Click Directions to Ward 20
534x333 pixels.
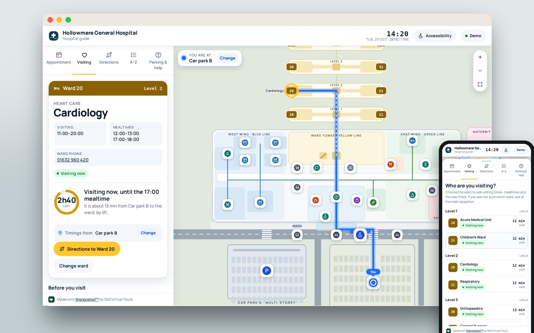click(x=87, y=249)
